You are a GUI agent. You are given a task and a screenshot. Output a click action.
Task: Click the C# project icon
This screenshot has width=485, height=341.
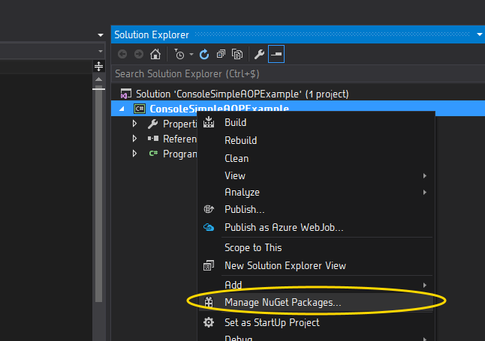click(140, 109)
